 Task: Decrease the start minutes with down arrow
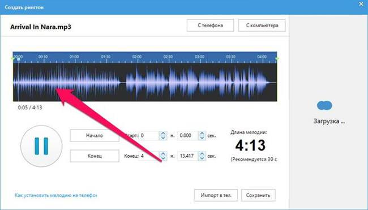pyautogui.click(x=163, y=138)
